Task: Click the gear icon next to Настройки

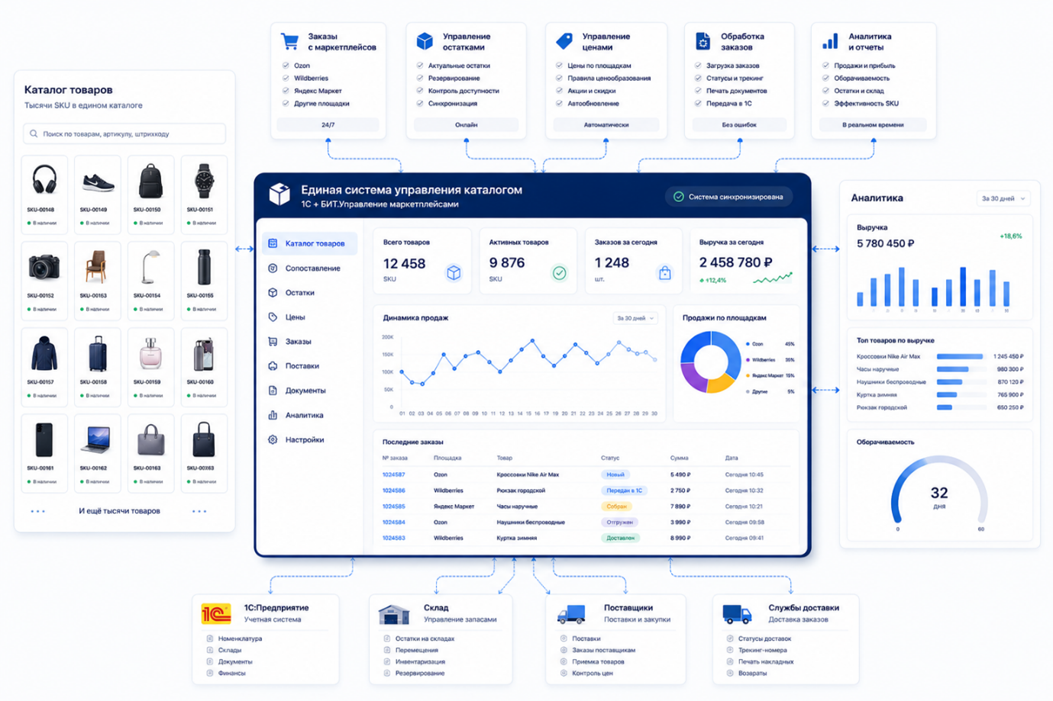Action: 273,439
